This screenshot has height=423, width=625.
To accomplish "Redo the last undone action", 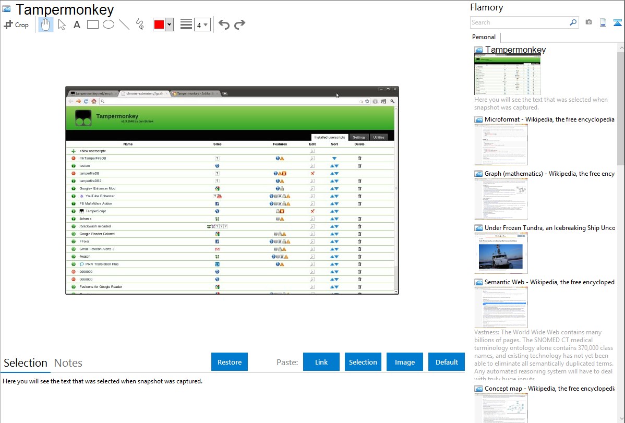I will [239, 25].
